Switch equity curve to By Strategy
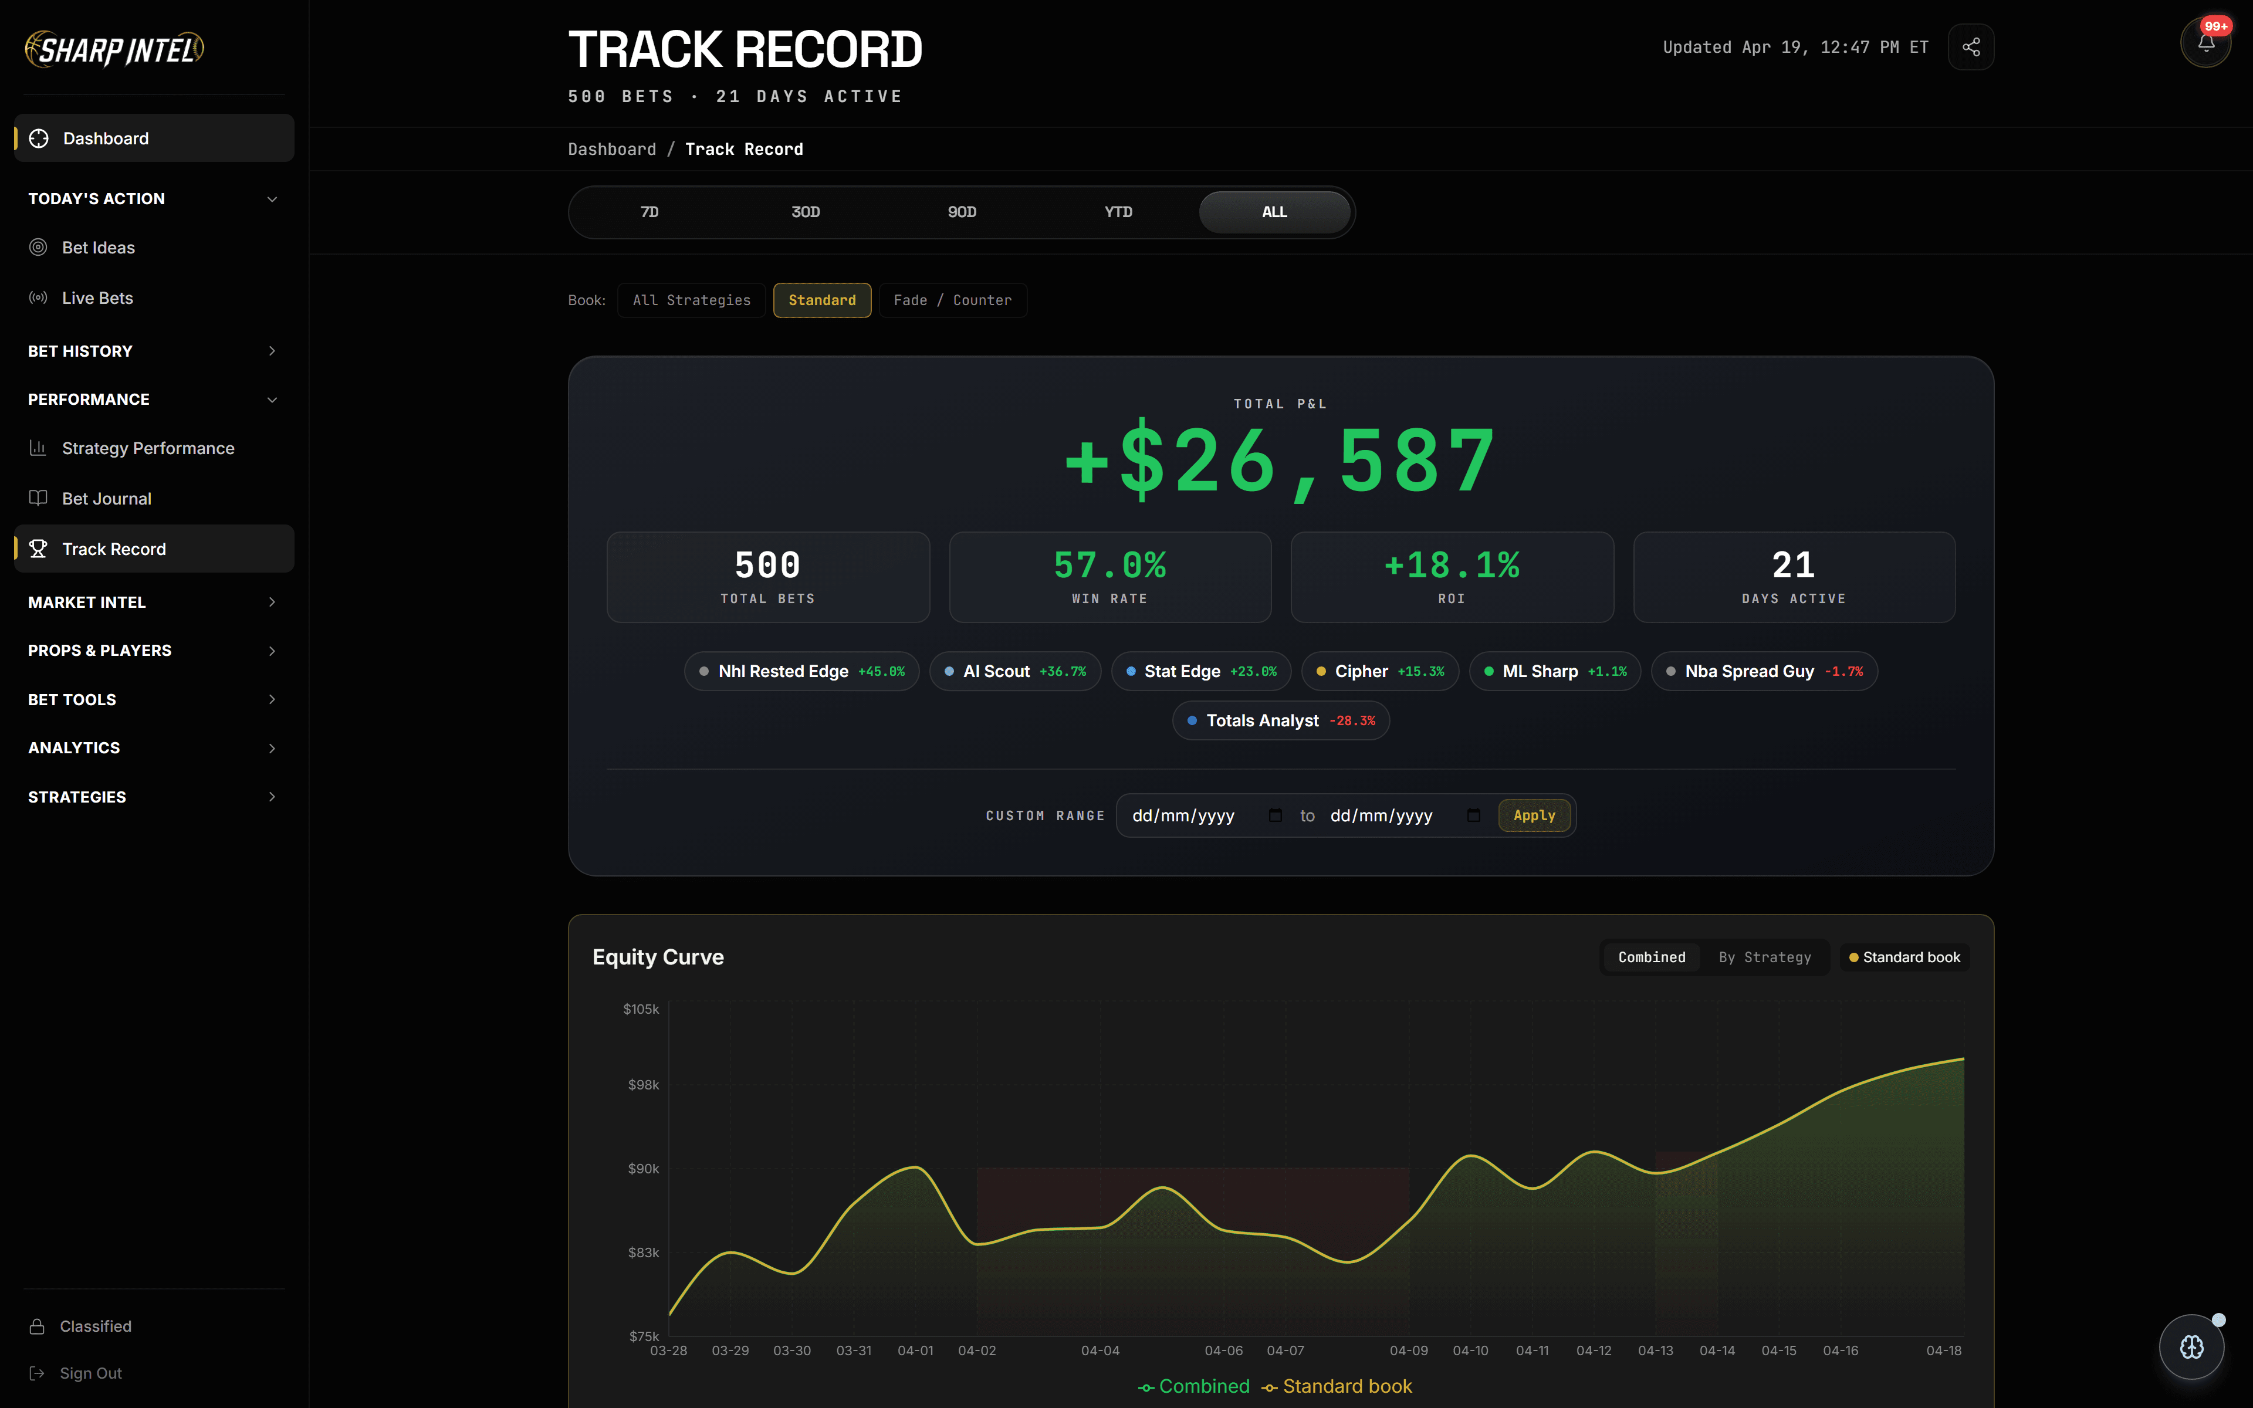The height and width of the screenshot is (1408, 2253). (1764, 957)
